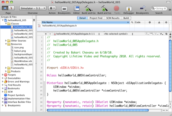
Task: Toggle the Page view right segment
Action: point(11,8)
